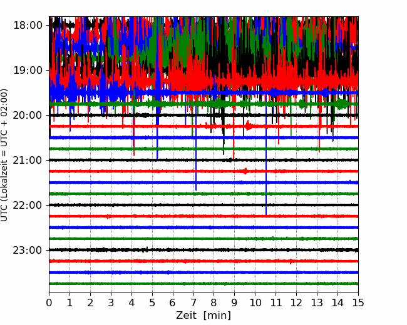Viewport: 407px width, 325px height.
Task: Click the black seismogram trace at 23:00
Action: [x=203, y=250]
